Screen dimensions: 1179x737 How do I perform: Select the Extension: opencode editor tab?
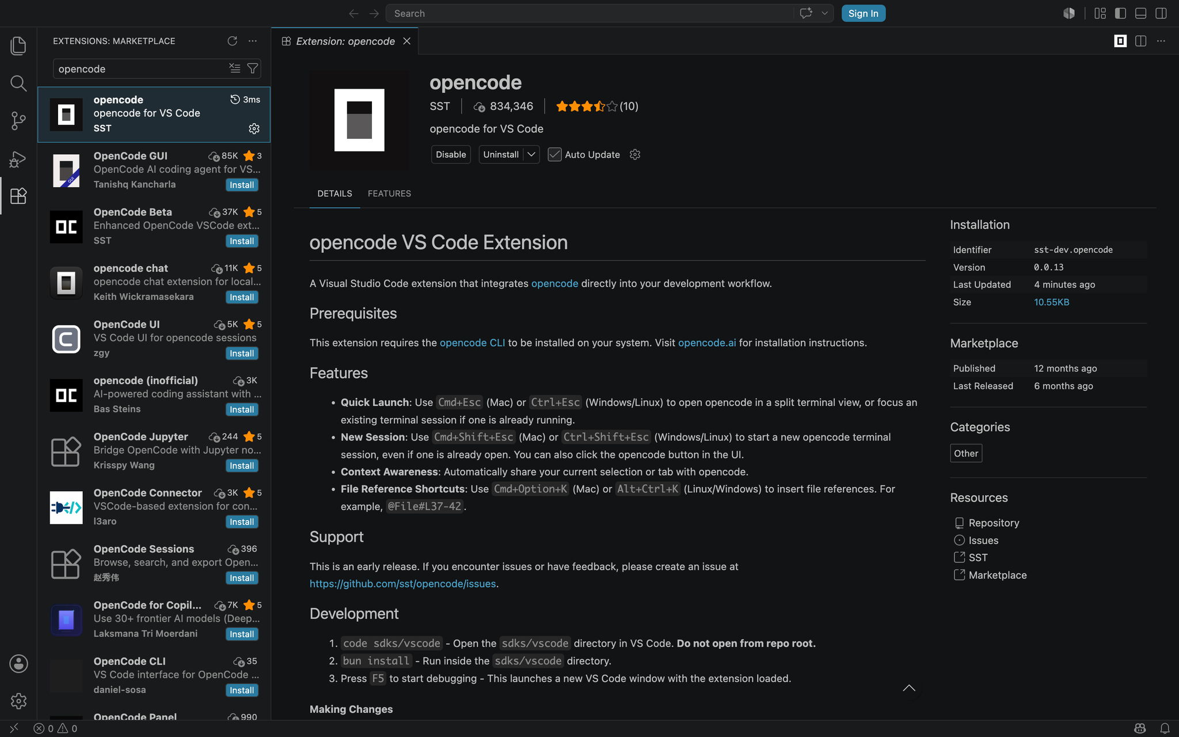tap(345, 41)
